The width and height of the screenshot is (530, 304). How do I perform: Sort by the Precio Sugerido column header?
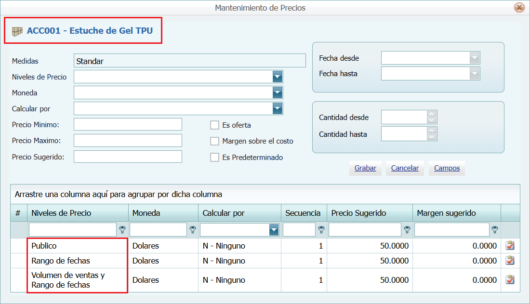[x=358, y=213]
